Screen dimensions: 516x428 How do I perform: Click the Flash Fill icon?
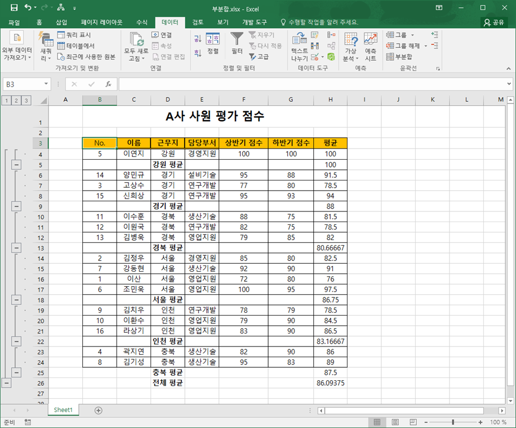pos(314,35)
